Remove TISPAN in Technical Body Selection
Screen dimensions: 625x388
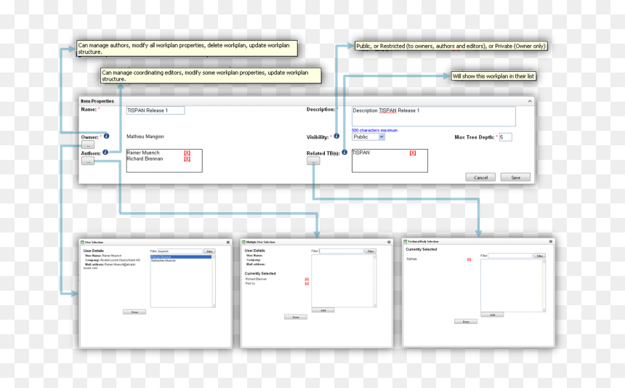(x=469, y=259)
